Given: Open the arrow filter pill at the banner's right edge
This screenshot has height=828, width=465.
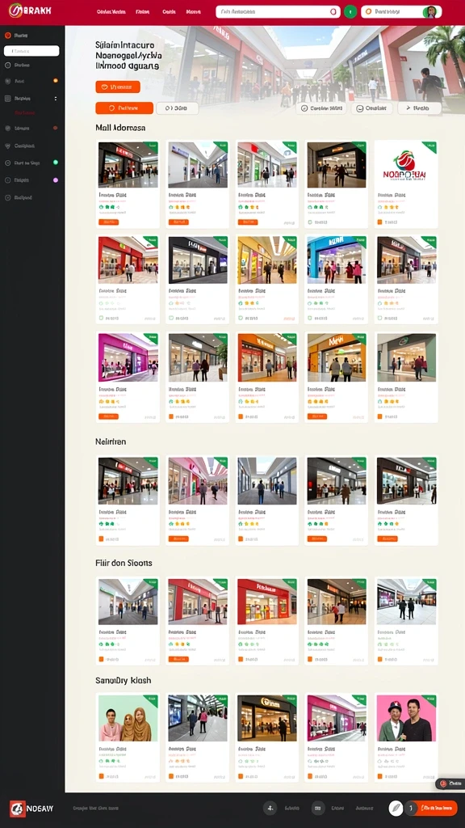Looking at the screenshot, I should point(420,108).
